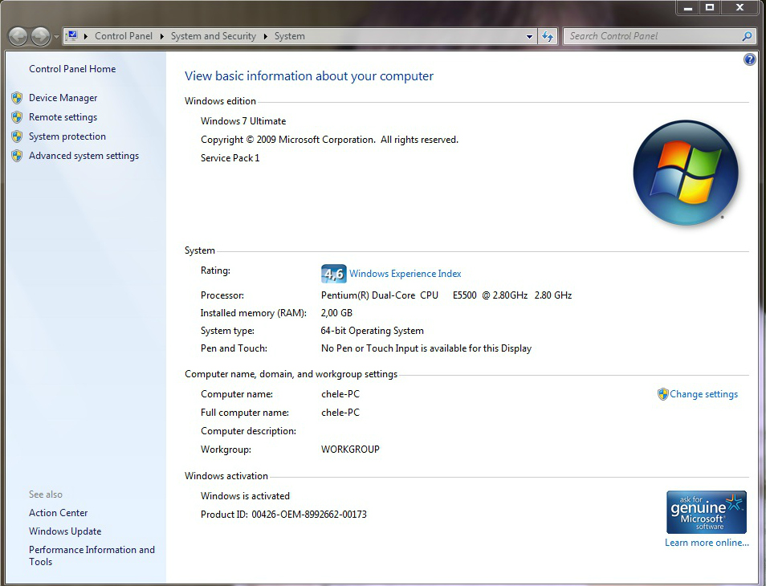Screen dimensions: 766x586
Task: Click the Refresh button beside the address bar
Action: tap(548, 36)
